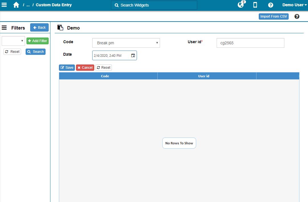
Task: Click the green Add Filter button
Action: pos(38,41)
